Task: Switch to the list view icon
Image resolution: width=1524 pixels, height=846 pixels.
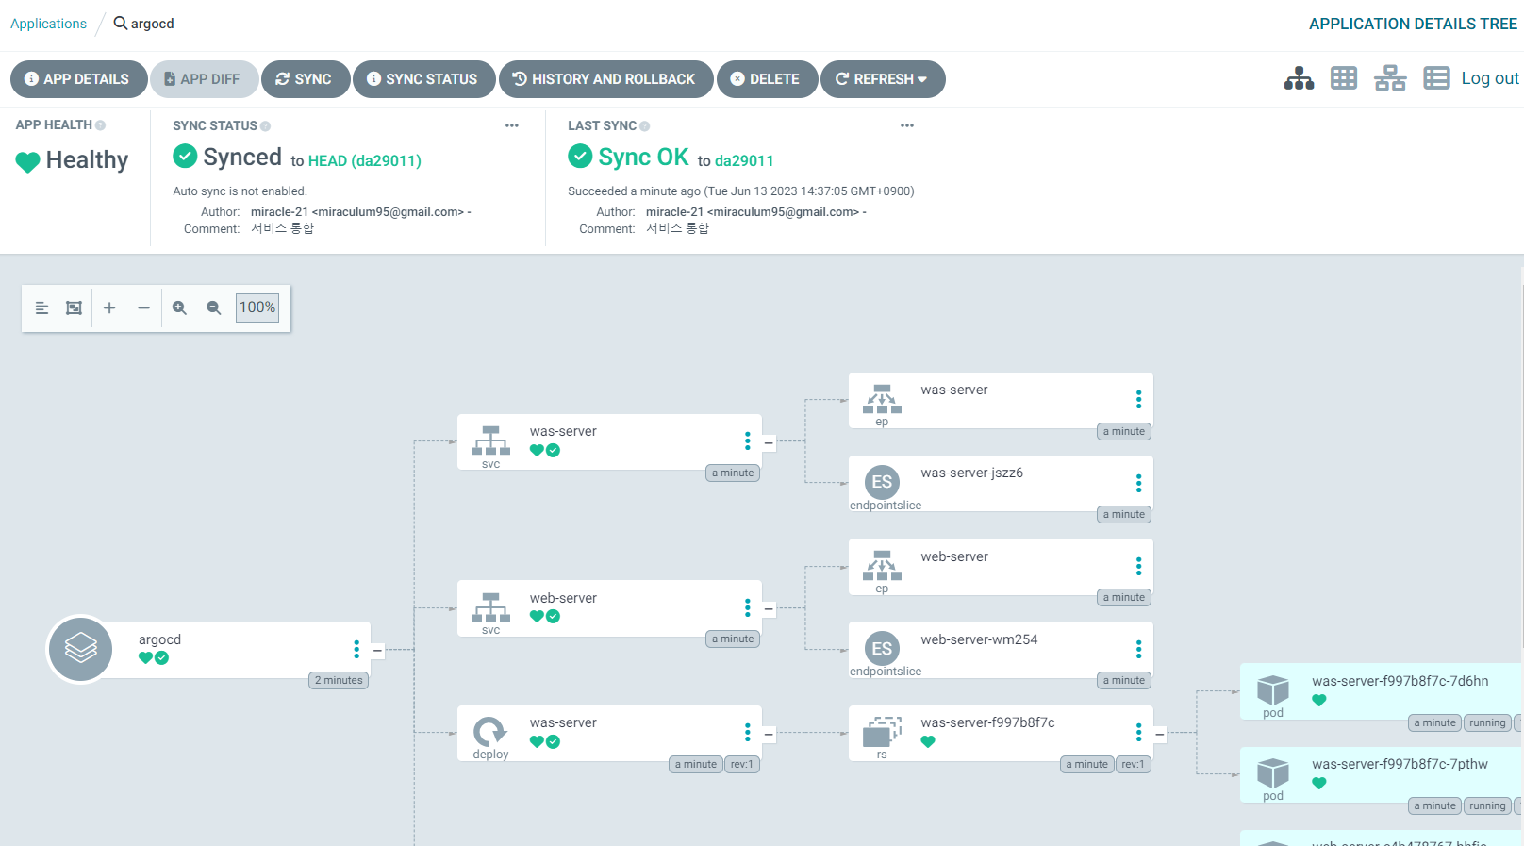Action: (x=1436, y=78)
